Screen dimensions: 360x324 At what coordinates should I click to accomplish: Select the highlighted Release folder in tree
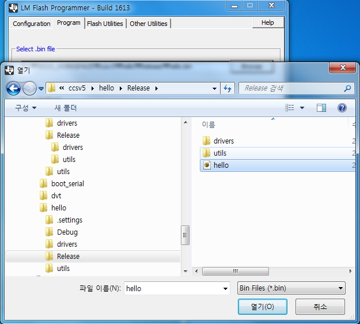click(x=93, y=256)
